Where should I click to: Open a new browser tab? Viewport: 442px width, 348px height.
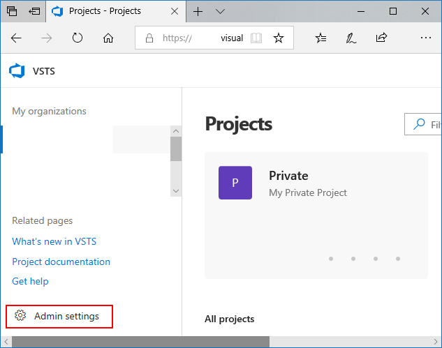198,12
